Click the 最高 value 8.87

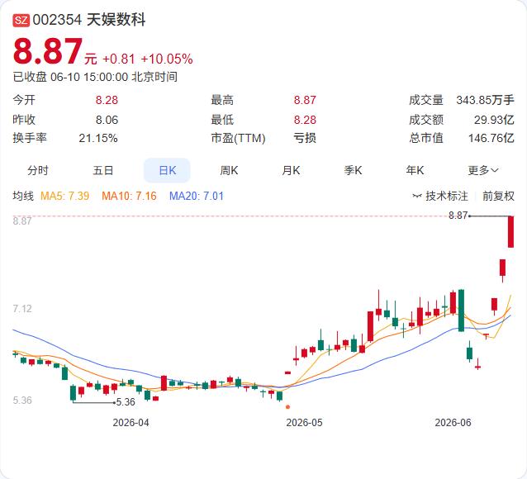point(305,100)
